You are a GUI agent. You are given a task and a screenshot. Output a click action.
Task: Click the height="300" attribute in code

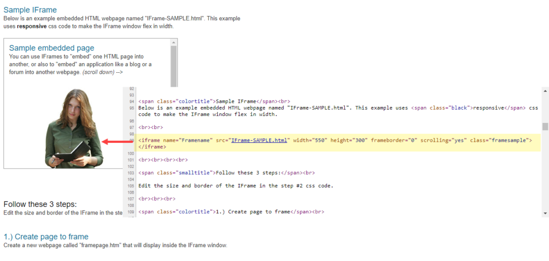tap(349, 140)
